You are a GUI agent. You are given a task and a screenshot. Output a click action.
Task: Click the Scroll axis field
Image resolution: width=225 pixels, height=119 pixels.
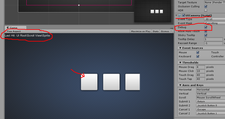(x=211, y=98)
